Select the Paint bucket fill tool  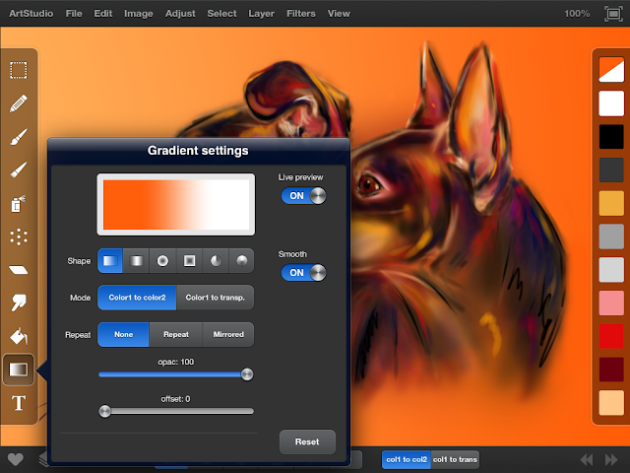pos(19,336)
